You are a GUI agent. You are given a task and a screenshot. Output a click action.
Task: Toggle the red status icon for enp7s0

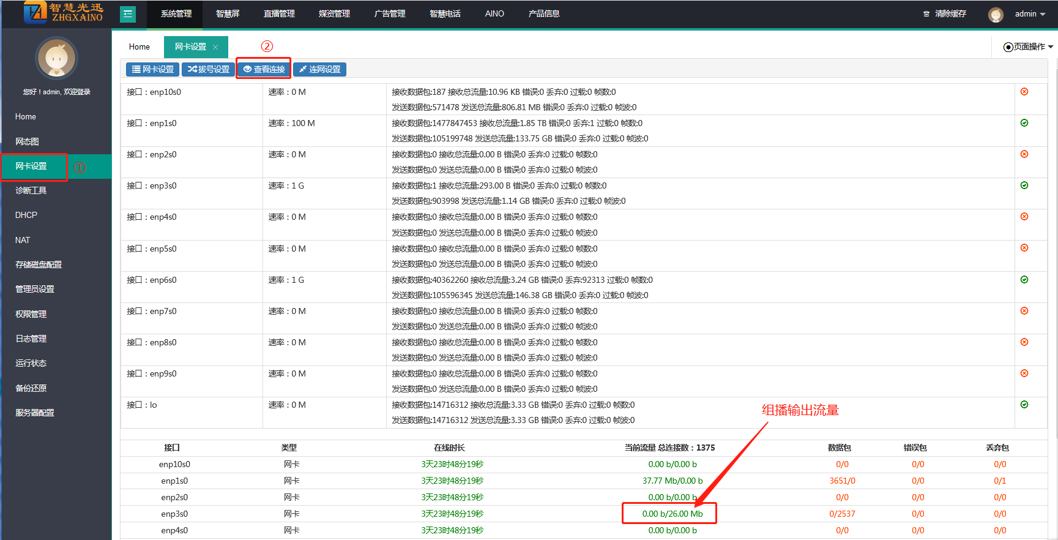[1024, 311]
